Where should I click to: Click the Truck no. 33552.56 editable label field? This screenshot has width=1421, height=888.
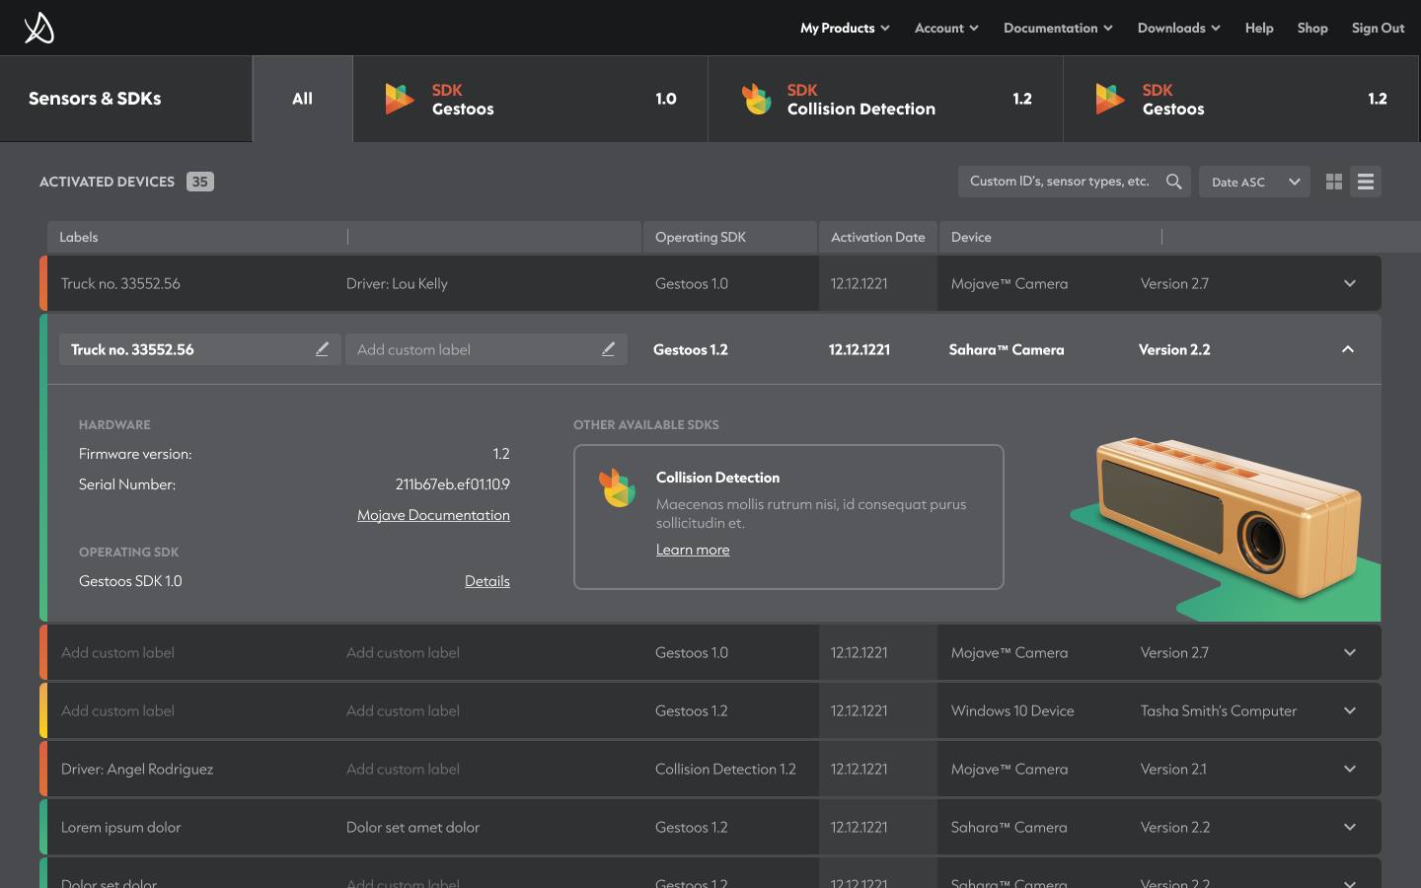[200, 349]
